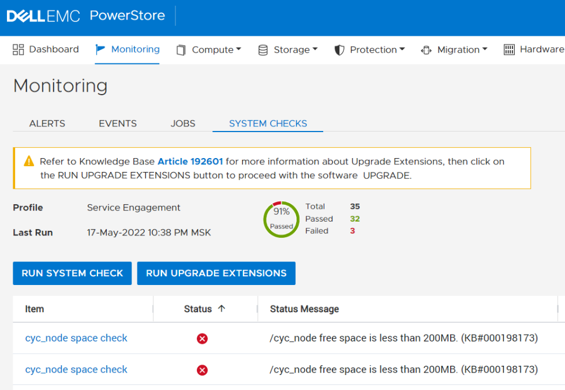565x390 pixels.
Task: Select the Dashboard grid icon
Action: pos(18,50)
